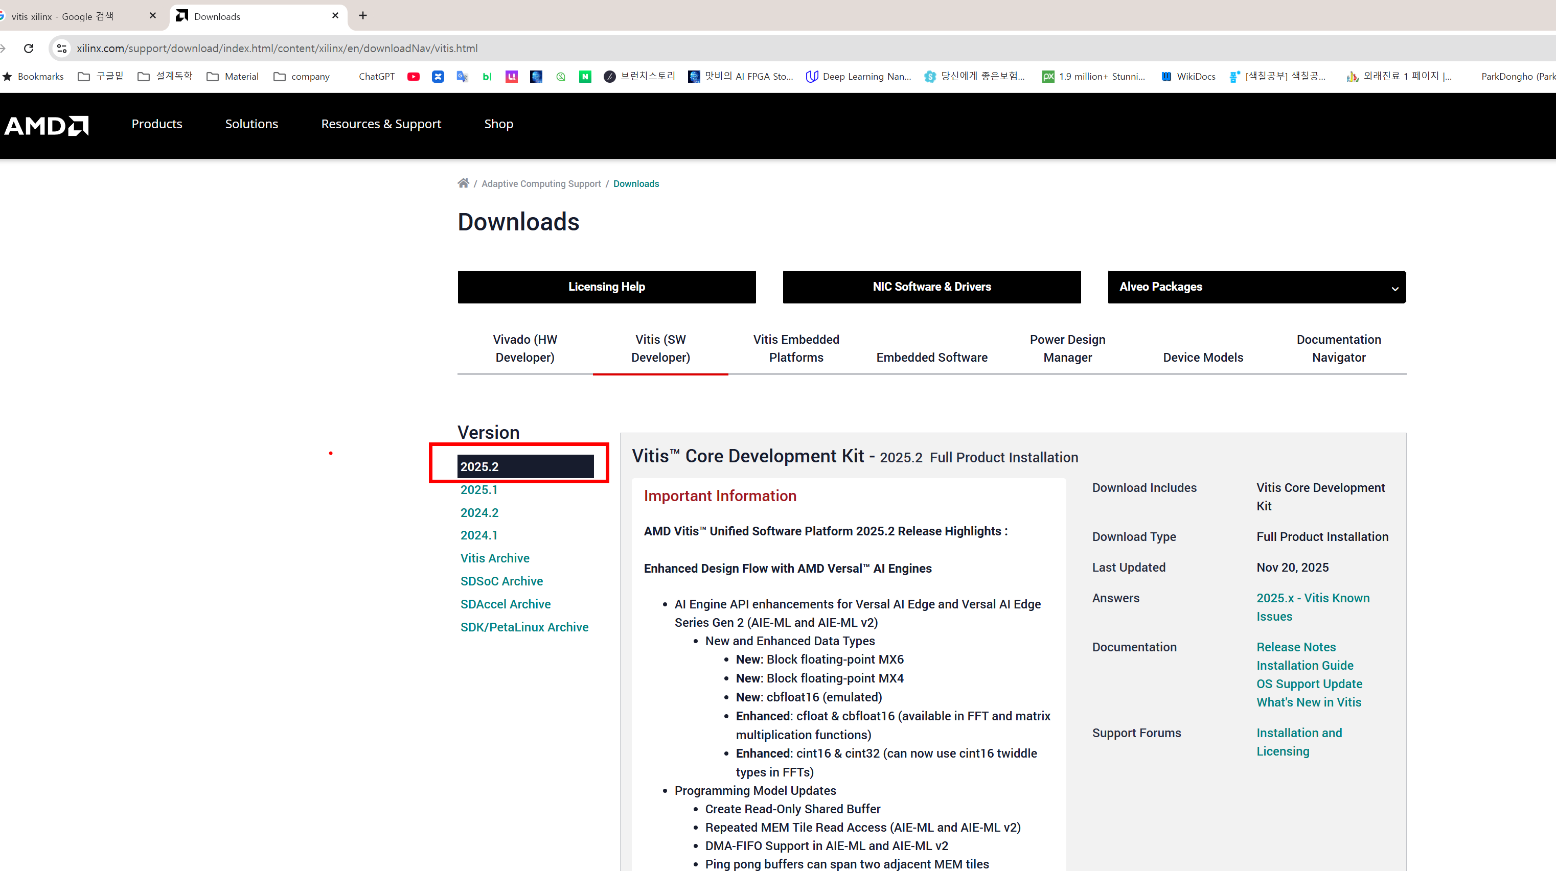Select version 2025.1
This screenshot has width=1556, height=871.
point(478,489)
